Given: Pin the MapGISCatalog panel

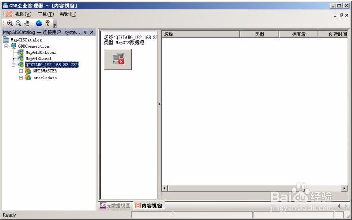Looking at the screenshot, I should [85, 32].
